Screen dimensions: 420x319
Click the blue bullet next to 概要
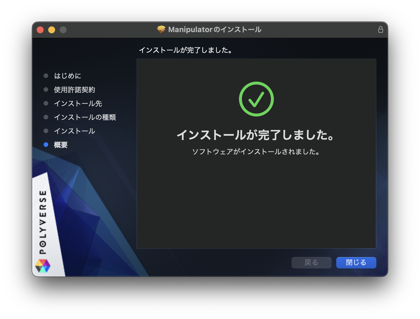click(46, 145)
